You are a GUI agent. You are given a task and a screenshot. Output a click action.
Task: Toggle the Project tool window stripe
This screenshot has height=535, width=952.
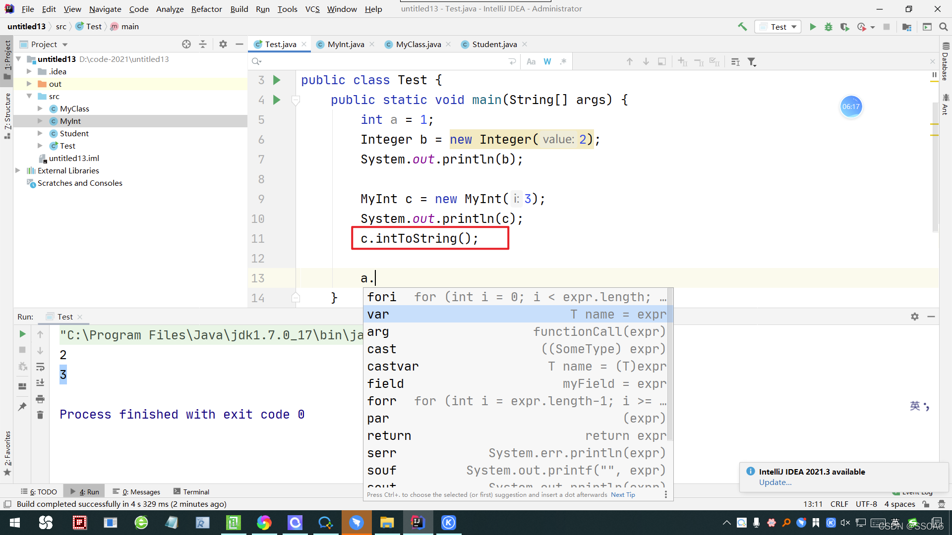[7, 59]
